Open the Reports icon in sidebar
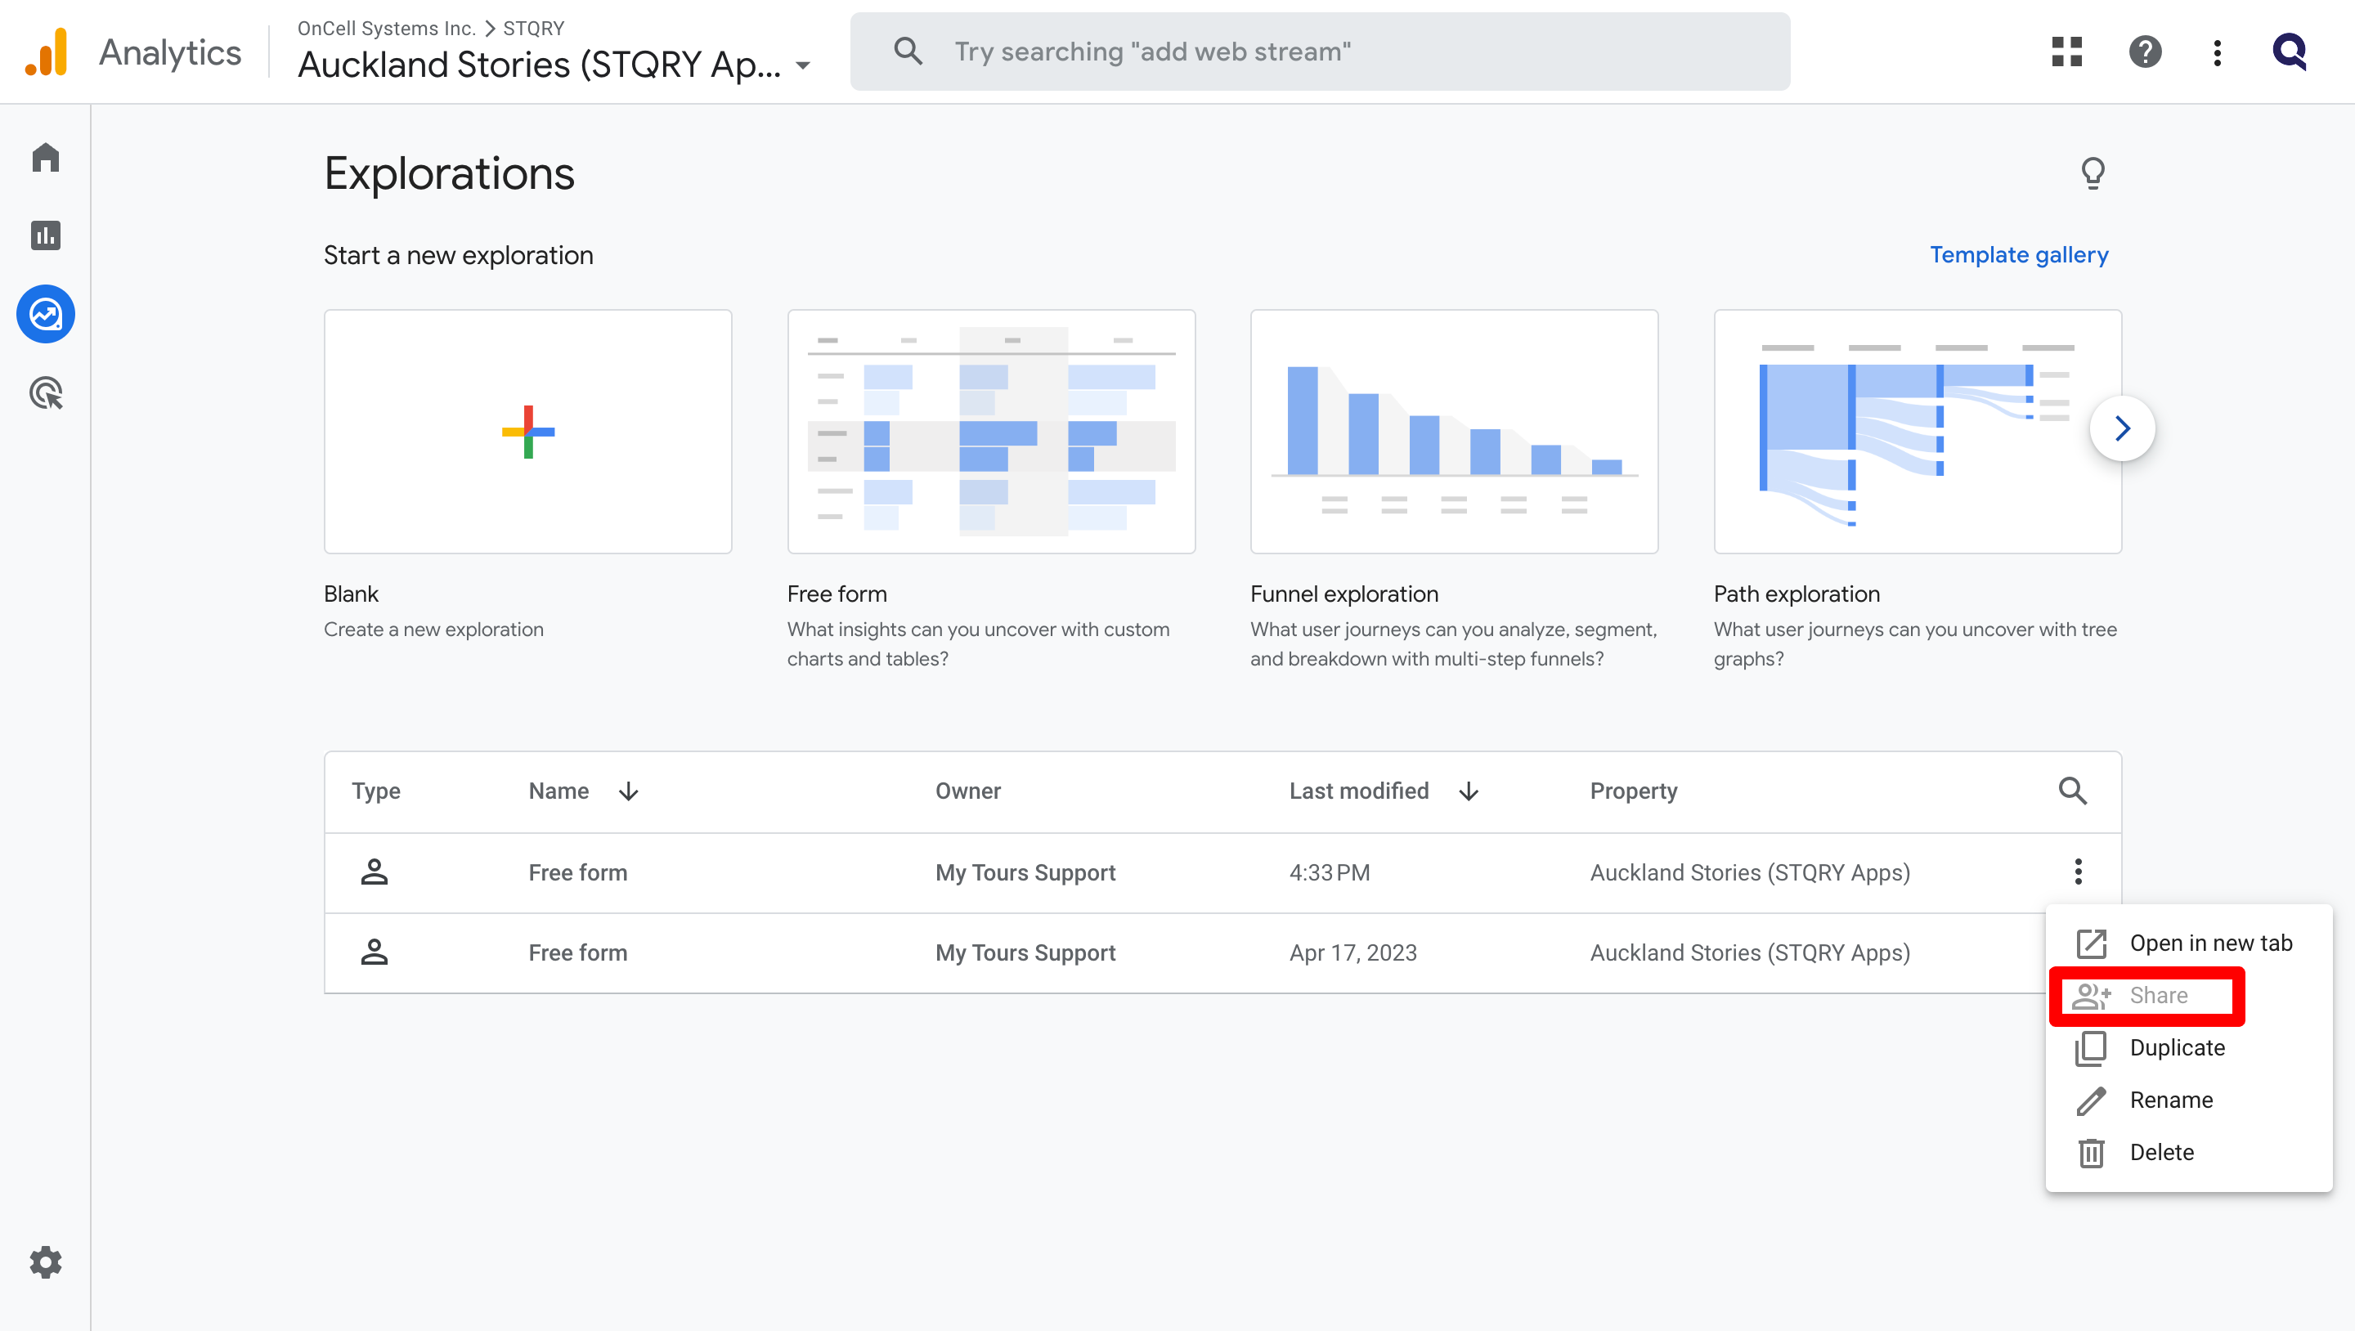 [x=45, y=235]
